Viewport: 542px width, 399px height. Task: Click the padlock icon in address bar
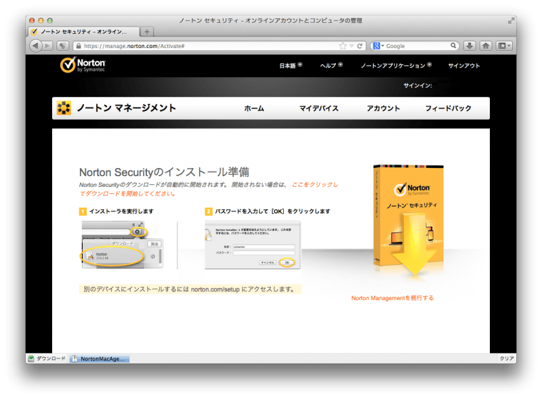pos(79,46)
